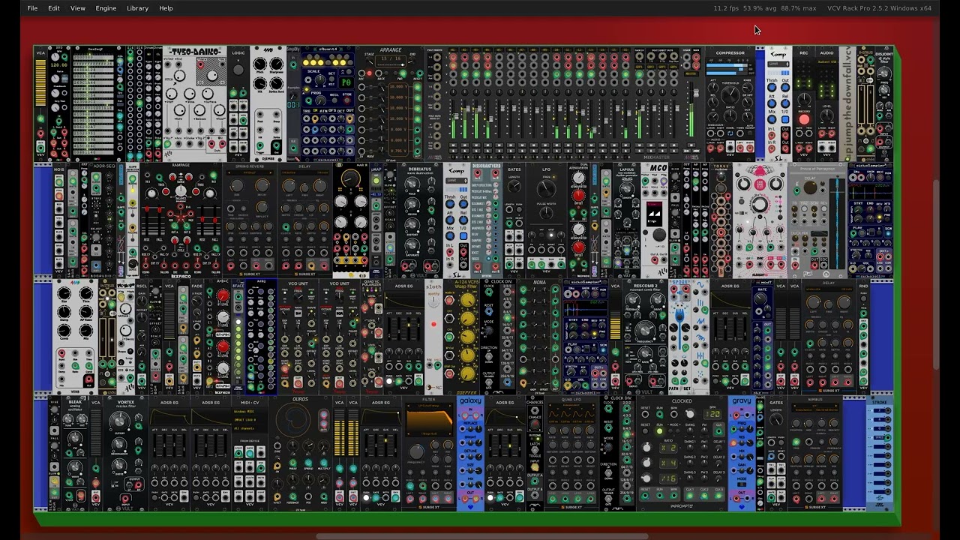
Task: Click the RECL button on sQuant4
Action: point(334,100)
